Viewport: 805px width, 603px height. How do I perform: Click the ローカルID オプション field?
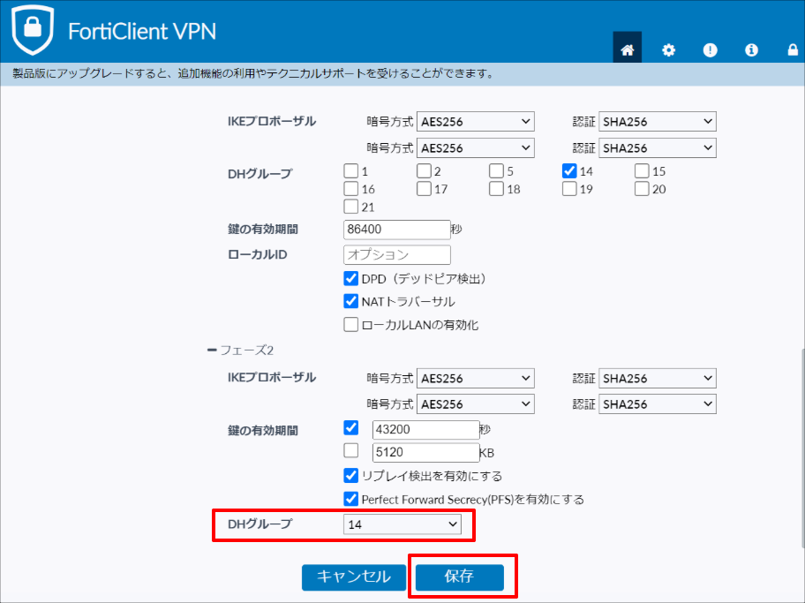[397, 255]
